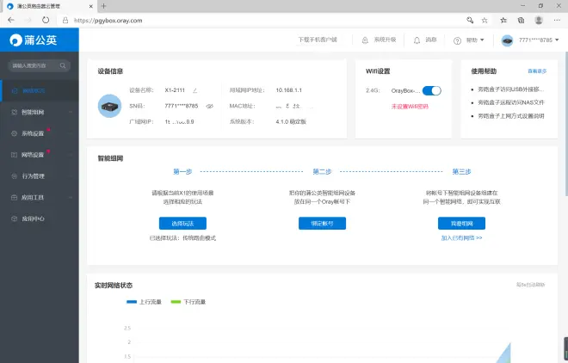Click the router device image in 设备信息

109,106
